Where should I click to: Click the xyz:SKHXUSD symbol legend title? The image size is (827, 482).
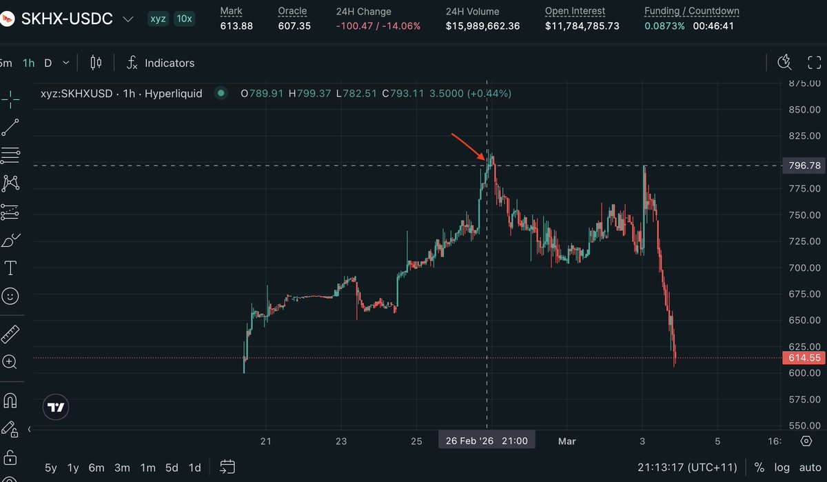click(121, 92)
